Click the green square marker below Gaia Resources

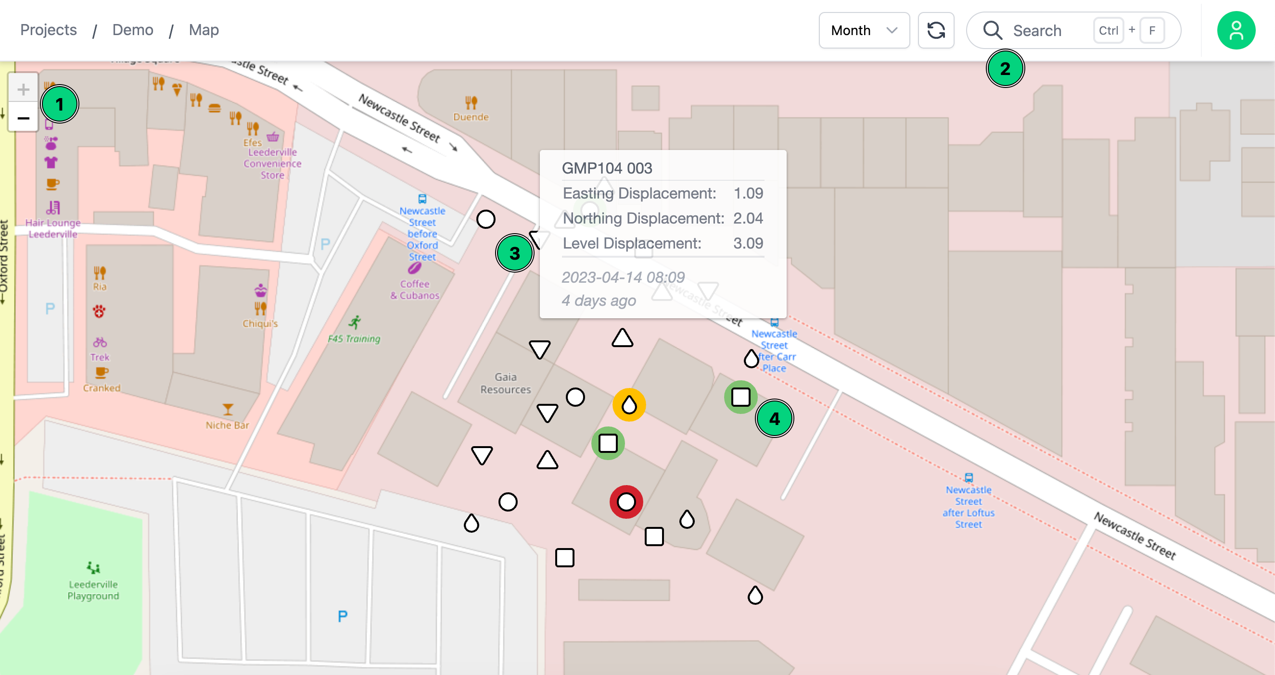pos(607,443)
